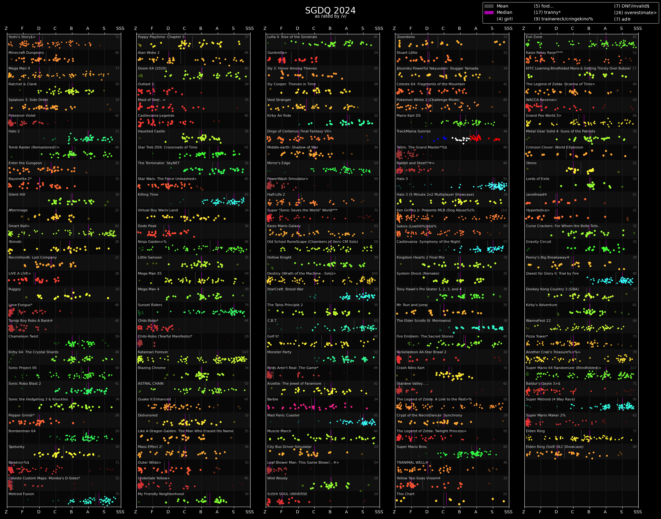Click the 'StarCraft: Brood War' title
661x519 pixels.
(285, 289)
